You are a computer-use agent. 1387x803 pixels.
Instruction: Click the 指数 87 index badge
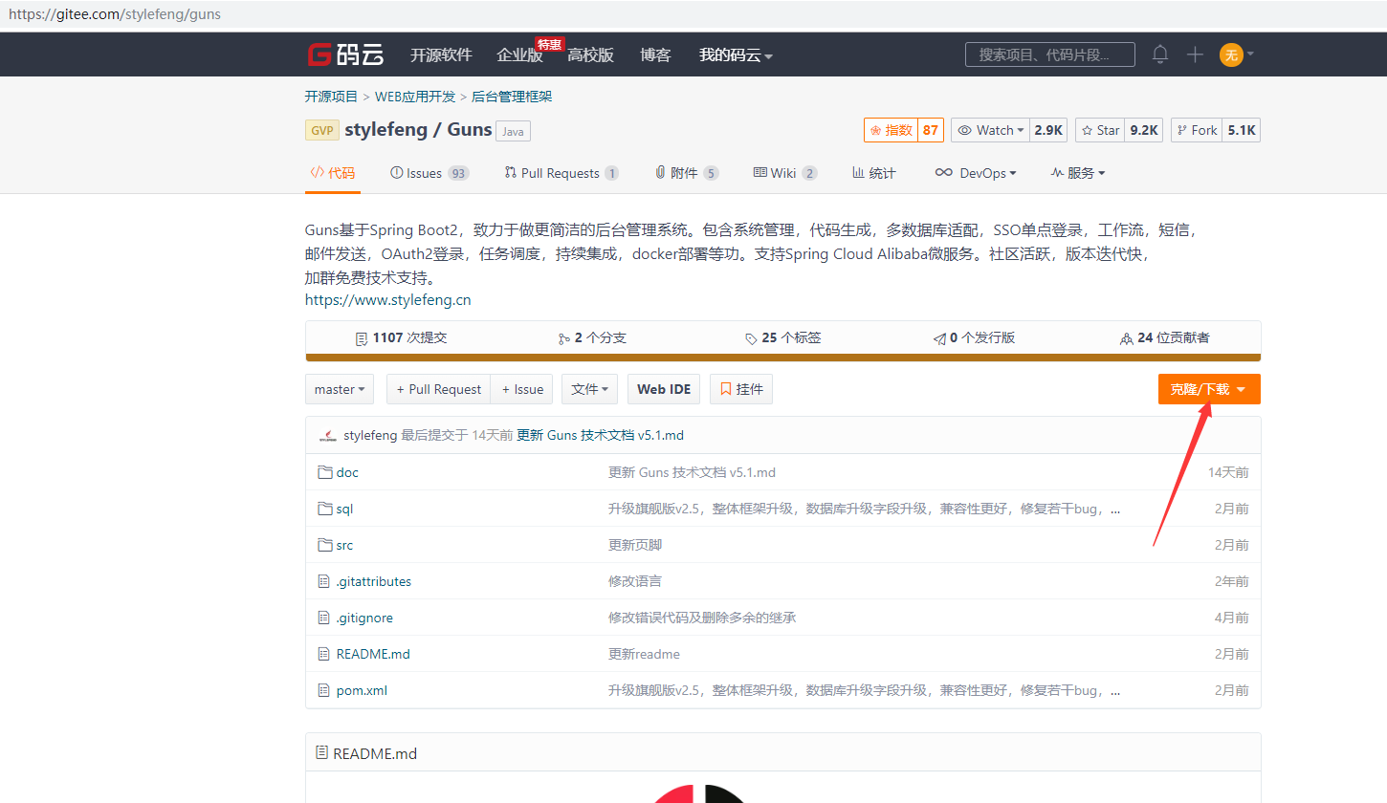904,130
